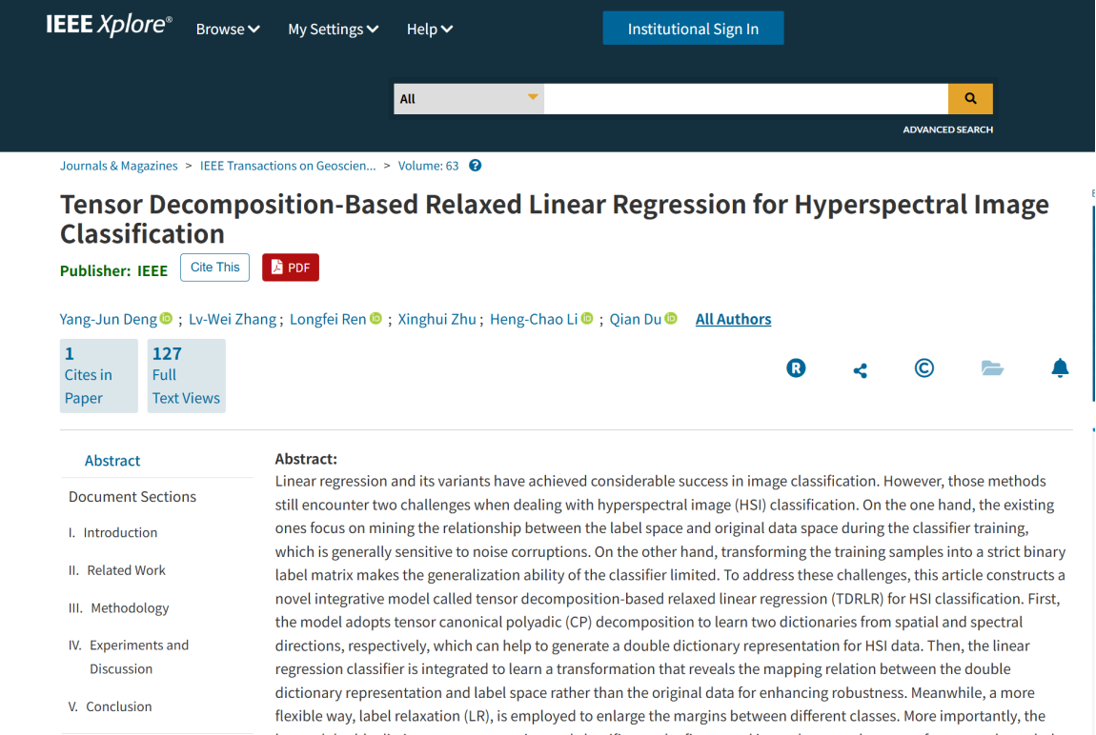Click the Institutional Sign In button

click(693, 29)
